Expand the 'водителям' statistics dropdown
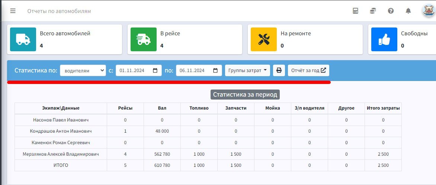Screen dimensions: 436x185 coord(83,71)
